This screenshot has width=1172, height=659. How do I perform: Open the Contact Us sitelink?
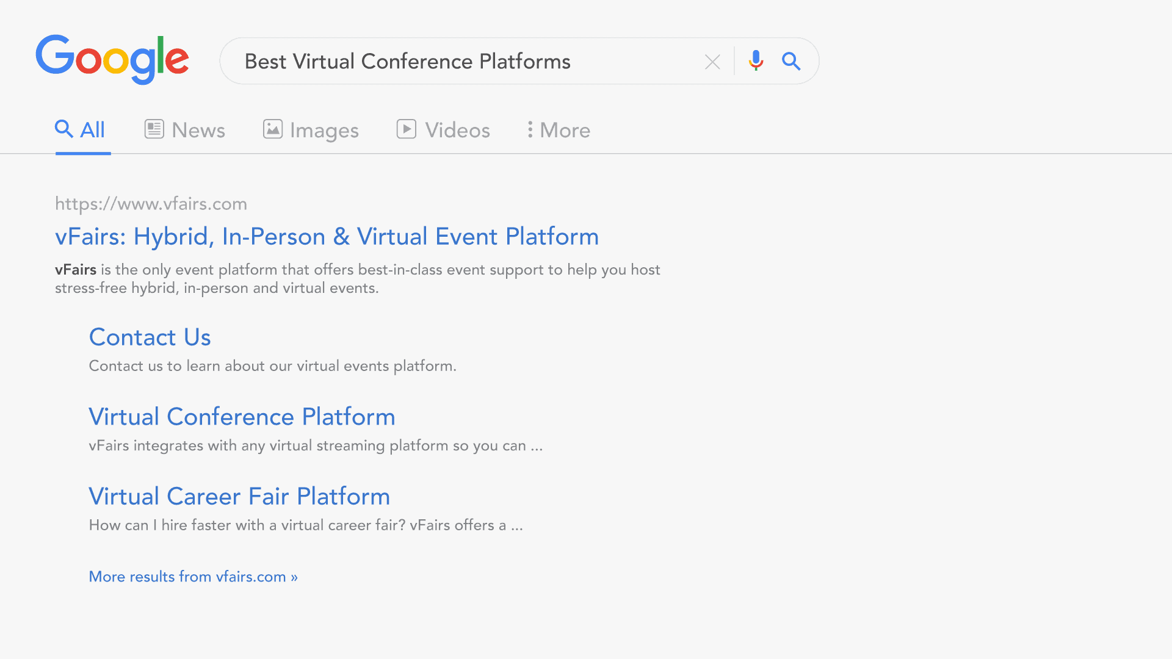pos(150,337)
